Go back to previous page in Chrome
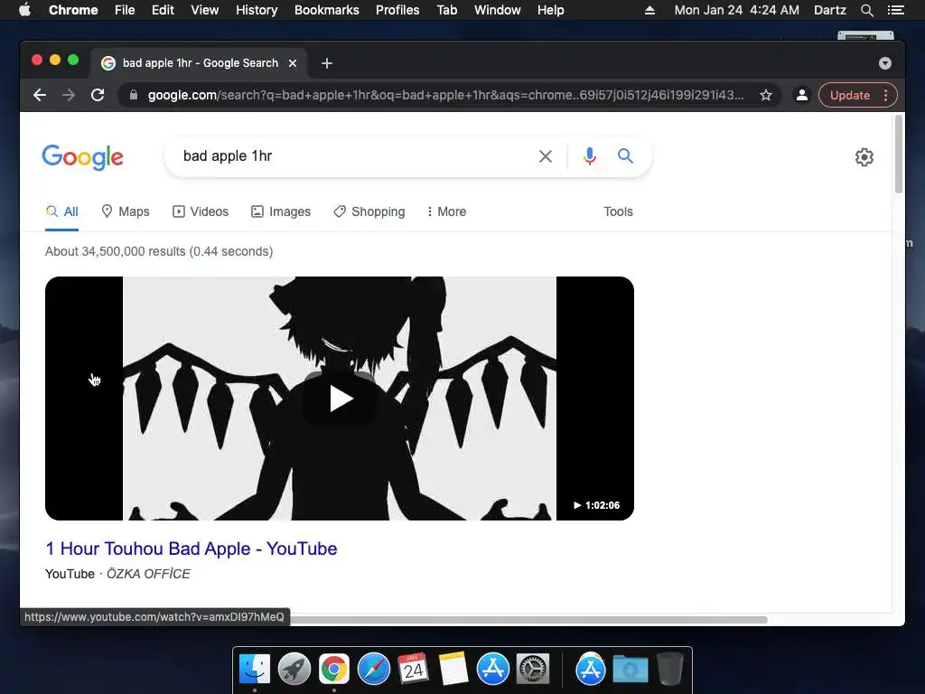This screenshot has height=694, width=925. (x=40, y=95)
